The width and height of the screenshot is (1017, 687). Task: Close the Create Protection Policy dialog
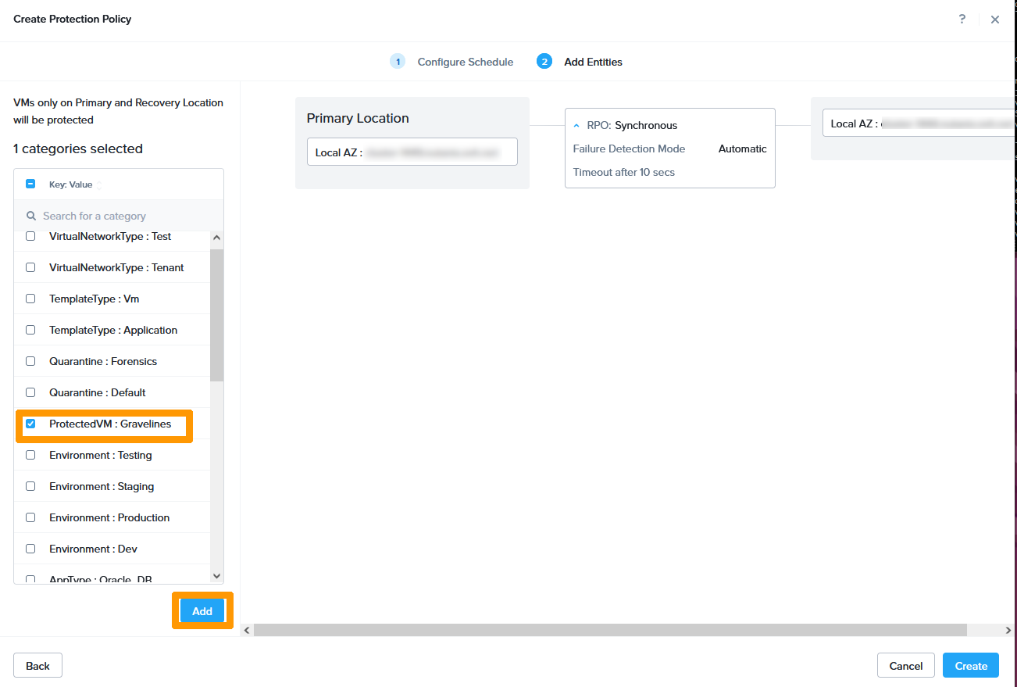click(994, 20)
